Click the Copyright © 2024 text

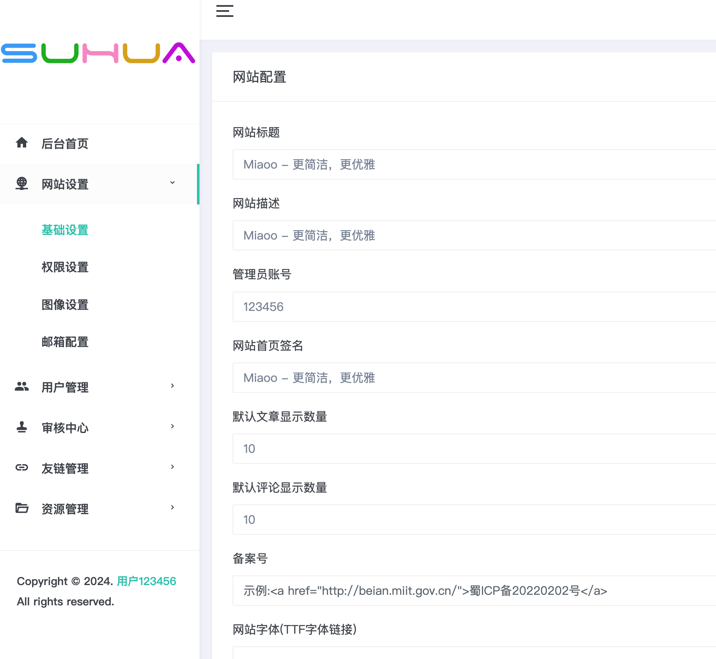[65, 581]
